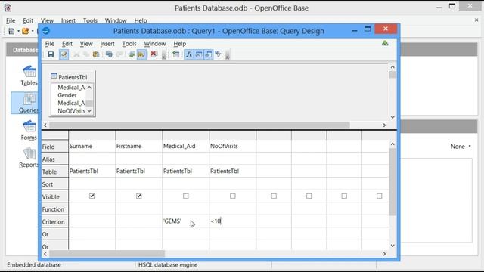Open Tools menu in Query Design window
The image size is (484, 272).
pyautogui.click(x=129, y=44)
